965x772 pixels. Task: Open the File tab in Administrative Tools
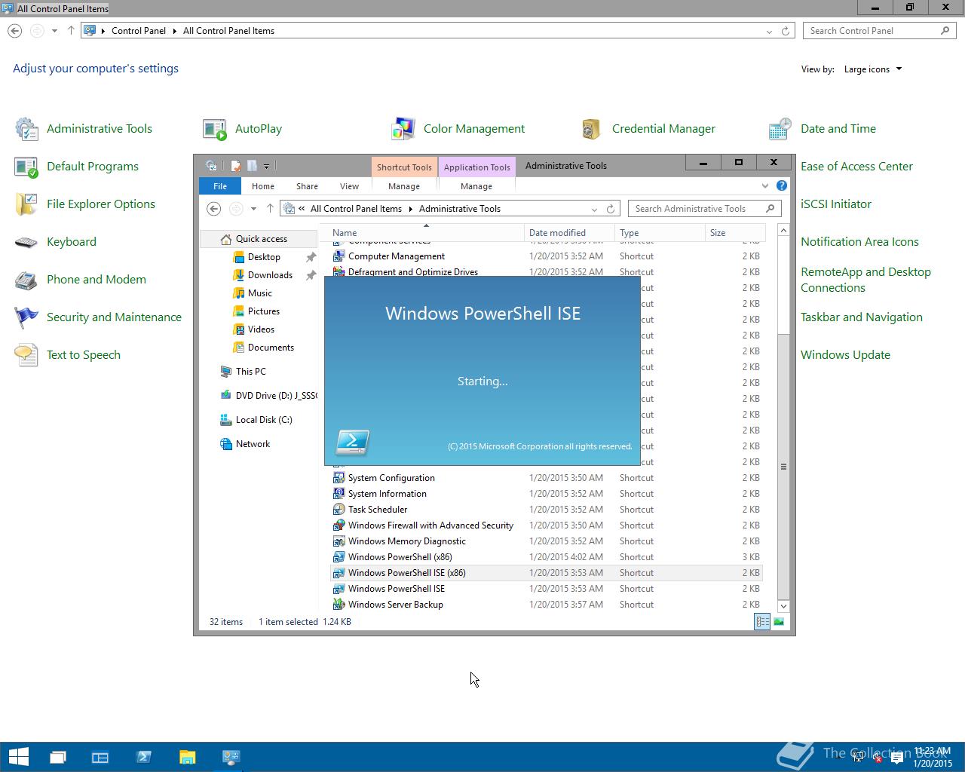pyautogui.click(x=220, y=186)
